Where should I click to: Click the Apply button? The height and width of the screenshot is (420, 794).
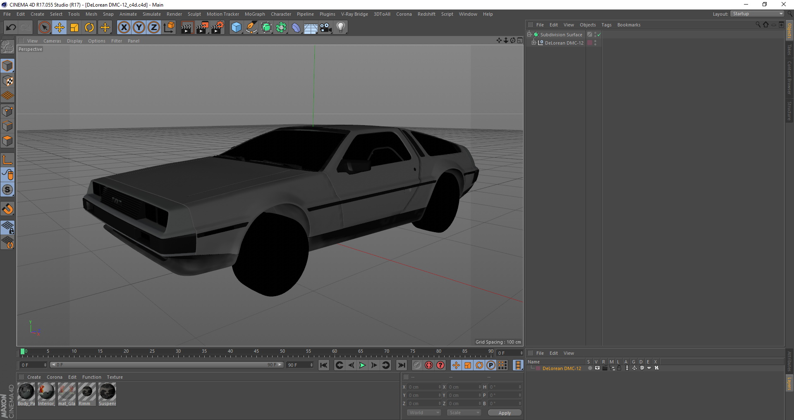pyautogui.click(x=505, y=413)
